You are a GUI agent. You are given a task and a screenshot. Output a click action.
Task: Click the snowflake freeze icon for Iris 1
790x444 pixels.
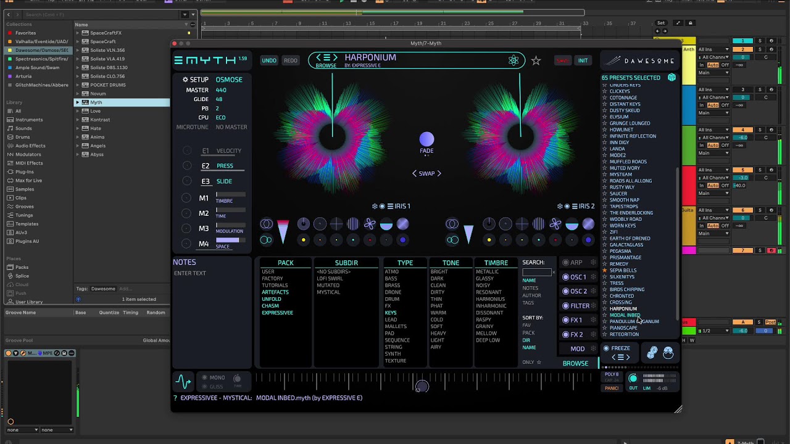point(375,207)
